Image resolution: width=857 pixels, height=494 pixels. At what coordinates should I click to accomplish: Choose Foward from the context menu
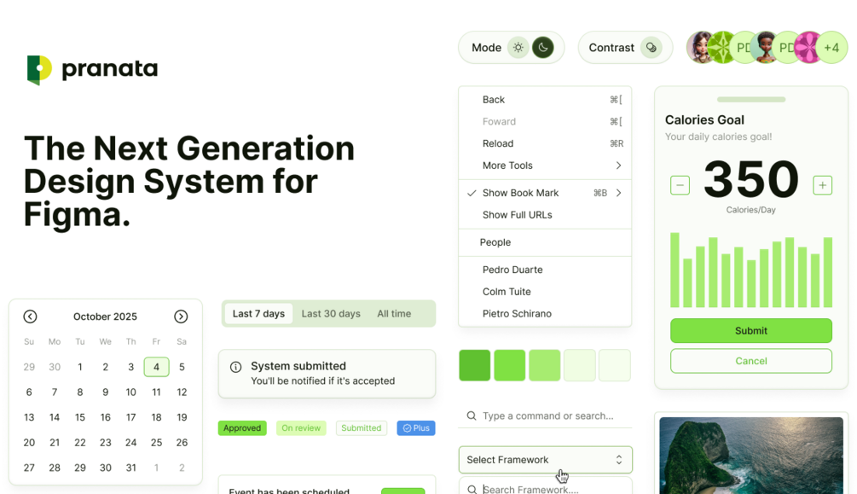(545, 121)
